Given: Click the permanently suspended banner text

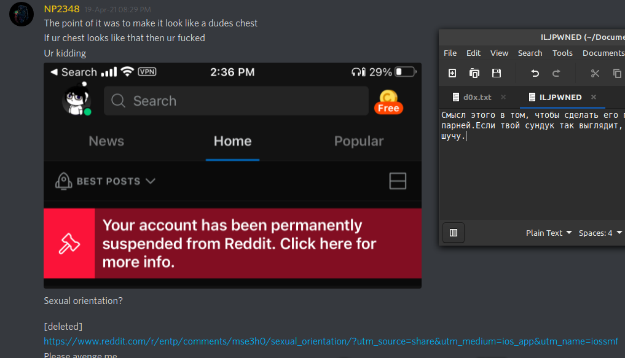Looking at the screenshot, I should pos(239,243).
